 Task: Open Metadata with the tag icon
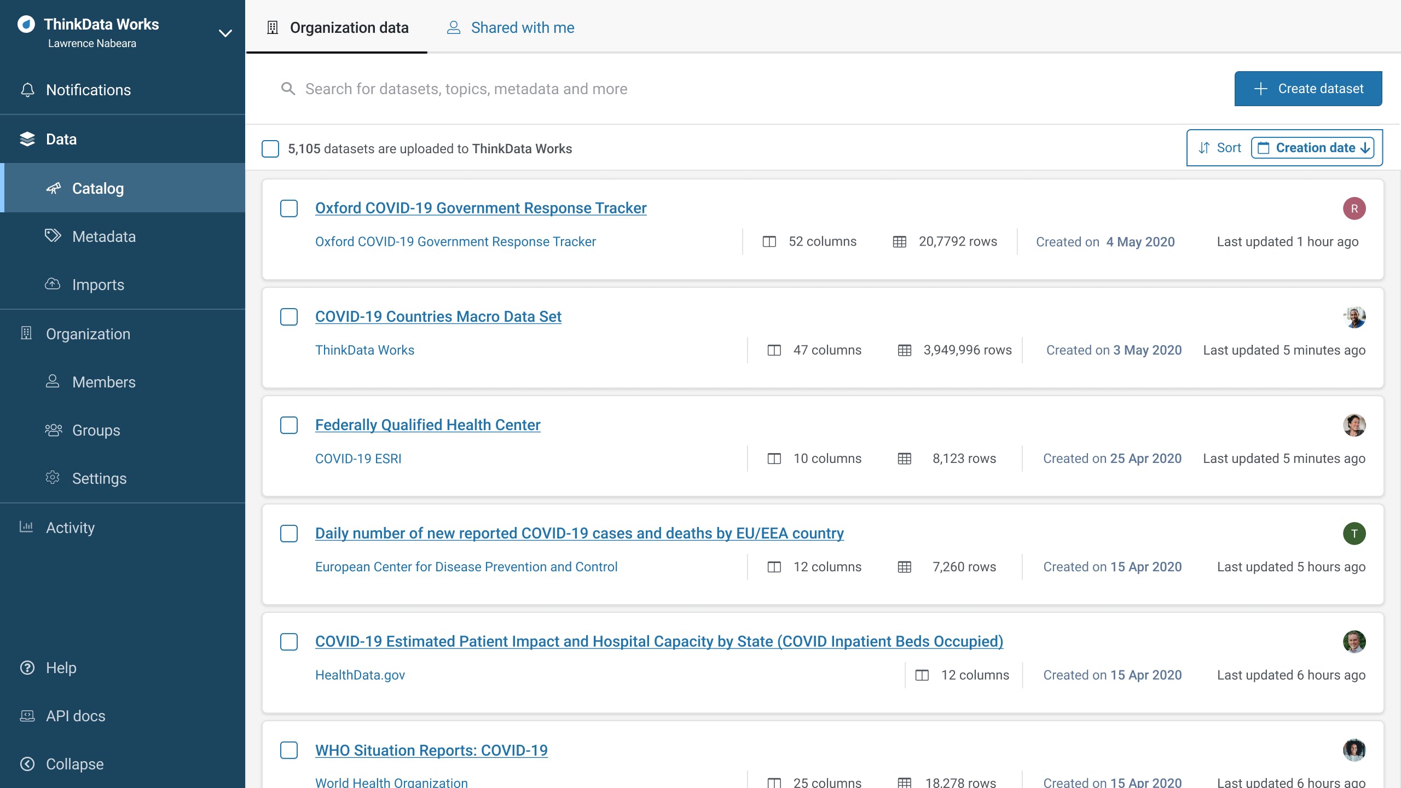coord(53,236)
